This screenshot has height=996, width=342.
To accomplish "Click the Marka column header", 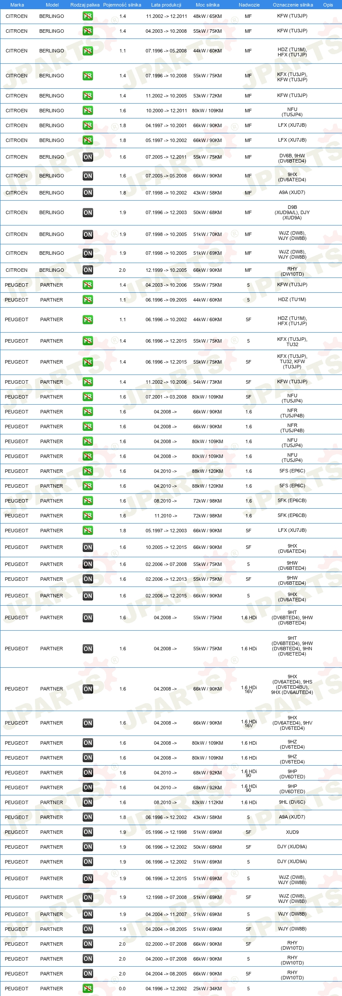I will click(17, 5).
